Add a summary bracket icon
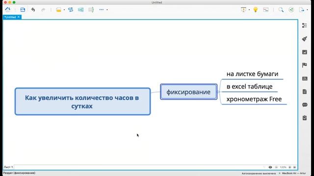Viewport: 314px width, 176px height. (x=91, y=10)
